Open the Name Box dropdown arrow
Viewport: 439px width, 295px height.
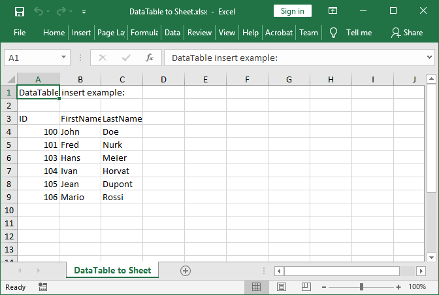point(63,58)
